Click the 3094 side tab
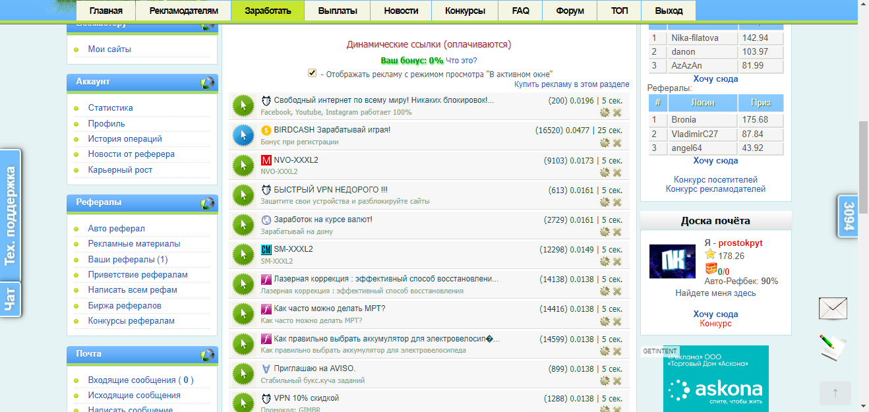The height and width of the screenshot is (412, 869). [x=848, y=216]
